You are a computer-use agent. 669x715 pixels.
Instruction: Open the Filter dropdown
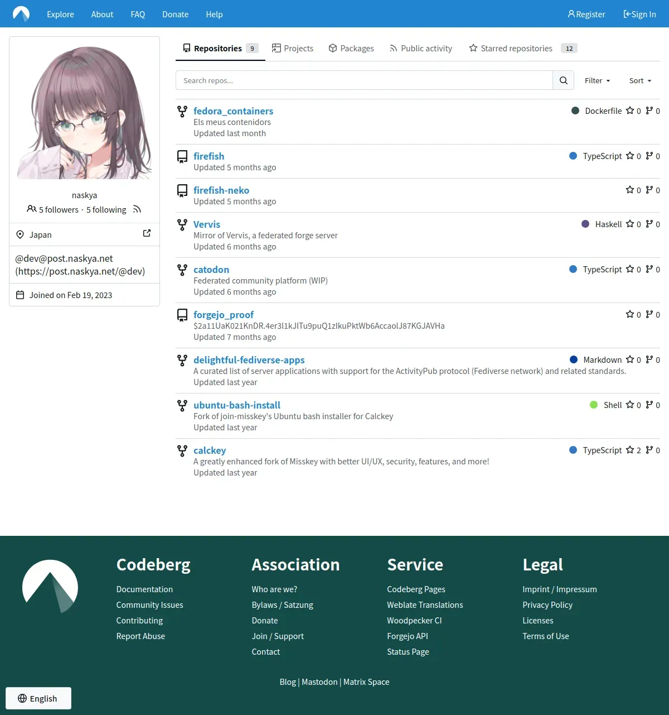click(598, 80)
